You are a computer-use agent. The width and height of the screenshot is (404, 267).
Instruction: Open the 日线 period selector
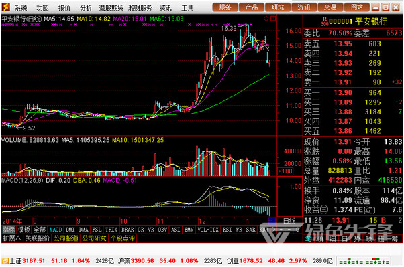pos(289,221)
